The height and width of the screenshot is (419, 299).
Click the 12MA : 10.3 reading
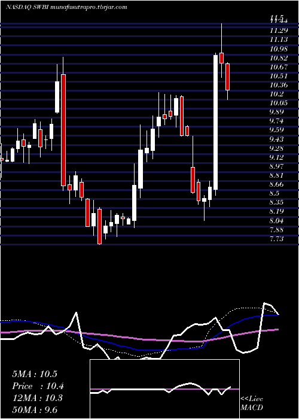[x=37, y=398]
